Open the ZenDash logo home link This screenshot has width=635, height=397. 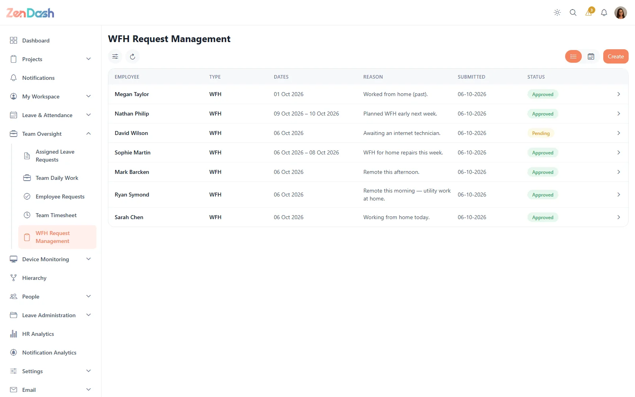(30, 13)
